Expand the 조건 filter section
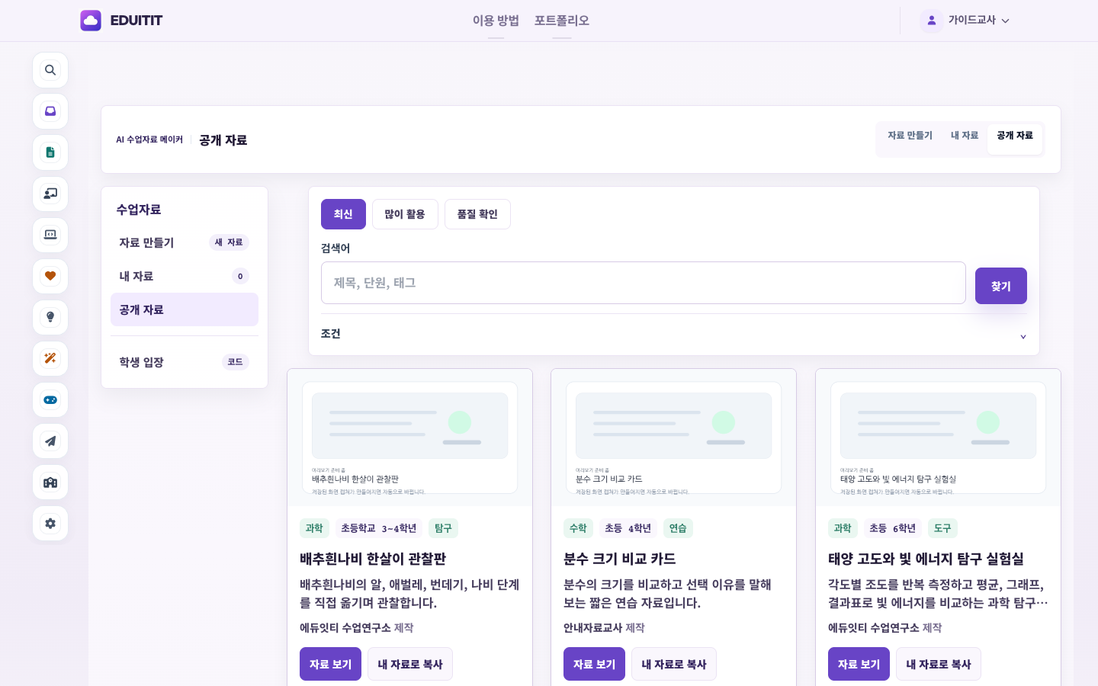 (674, 334)
